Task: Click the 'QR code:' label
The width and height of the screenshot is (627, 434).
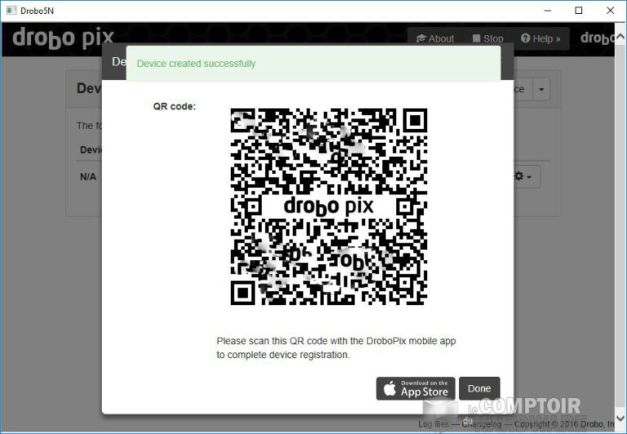Action: click(x=175, y=106)
